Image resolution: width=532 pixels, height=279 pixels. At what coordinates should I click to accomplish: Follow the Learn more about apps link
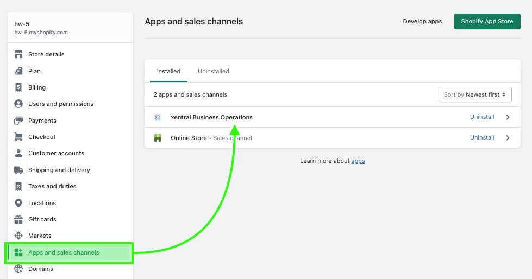[358, 161]
